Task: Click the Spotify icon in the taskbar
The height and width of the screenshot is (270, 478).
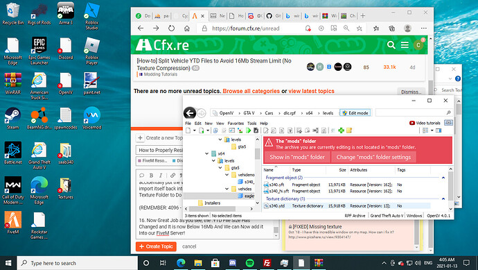Action: click(250, 263)
